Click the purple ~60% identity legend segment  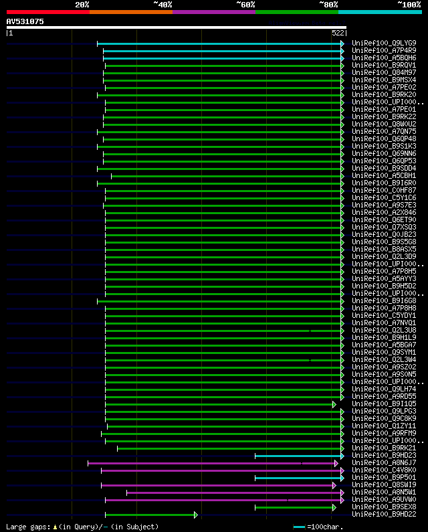(214, 12)
